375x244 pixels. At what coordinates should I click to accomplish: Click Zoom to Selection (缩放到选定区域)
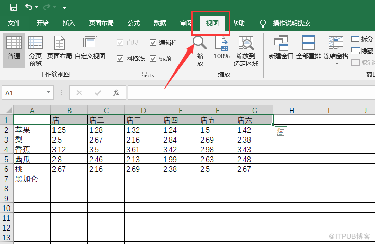click(246, 50)
